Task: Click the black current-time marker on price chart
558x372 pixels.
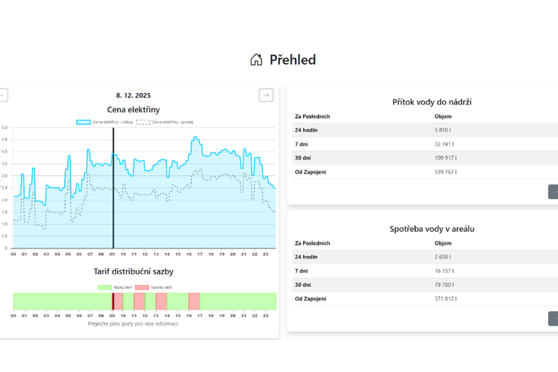Action: click(x=113, y=191)
